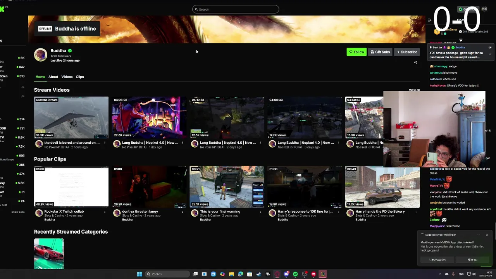Expand the pinned message chevron
496x279 pixels.
click(490, 54)
